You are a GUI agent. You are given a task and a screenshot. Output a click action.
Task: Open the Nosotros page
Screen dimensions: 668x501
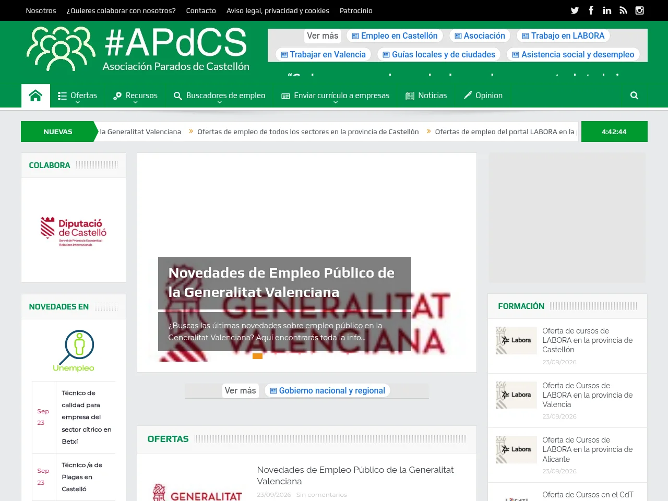coord(41,10)
